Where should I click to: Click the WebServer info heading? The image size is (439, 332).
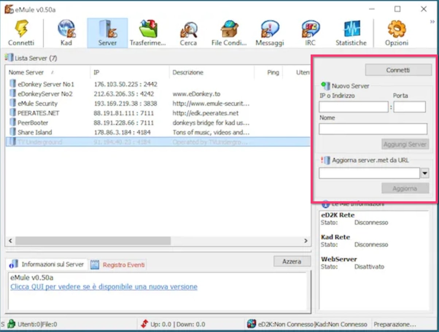[x=339, y=259]
